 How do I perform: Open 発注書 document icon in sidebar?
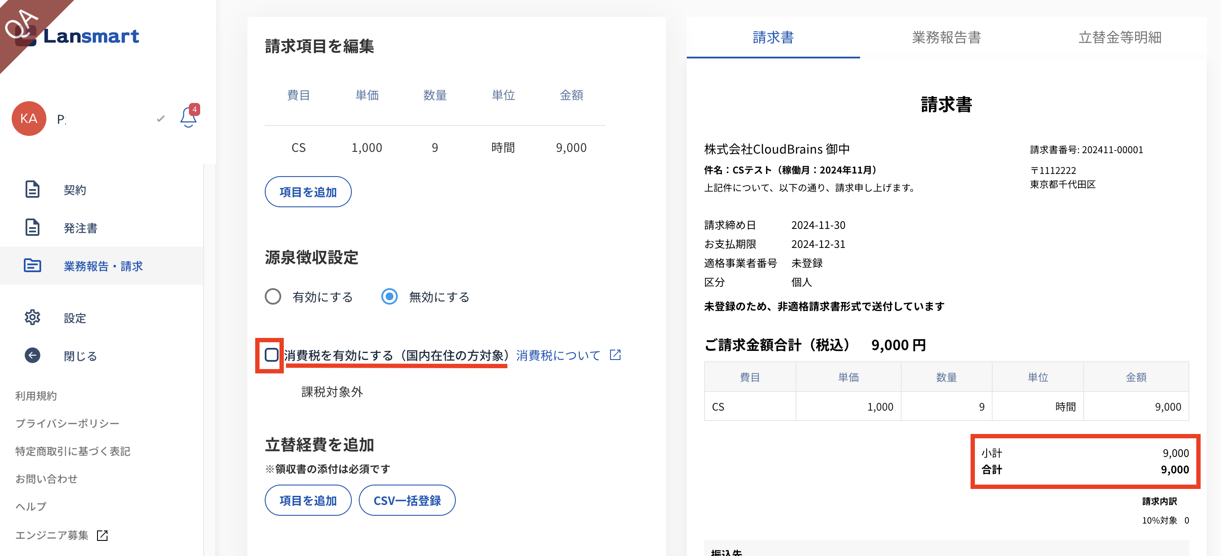coord(32,228)
